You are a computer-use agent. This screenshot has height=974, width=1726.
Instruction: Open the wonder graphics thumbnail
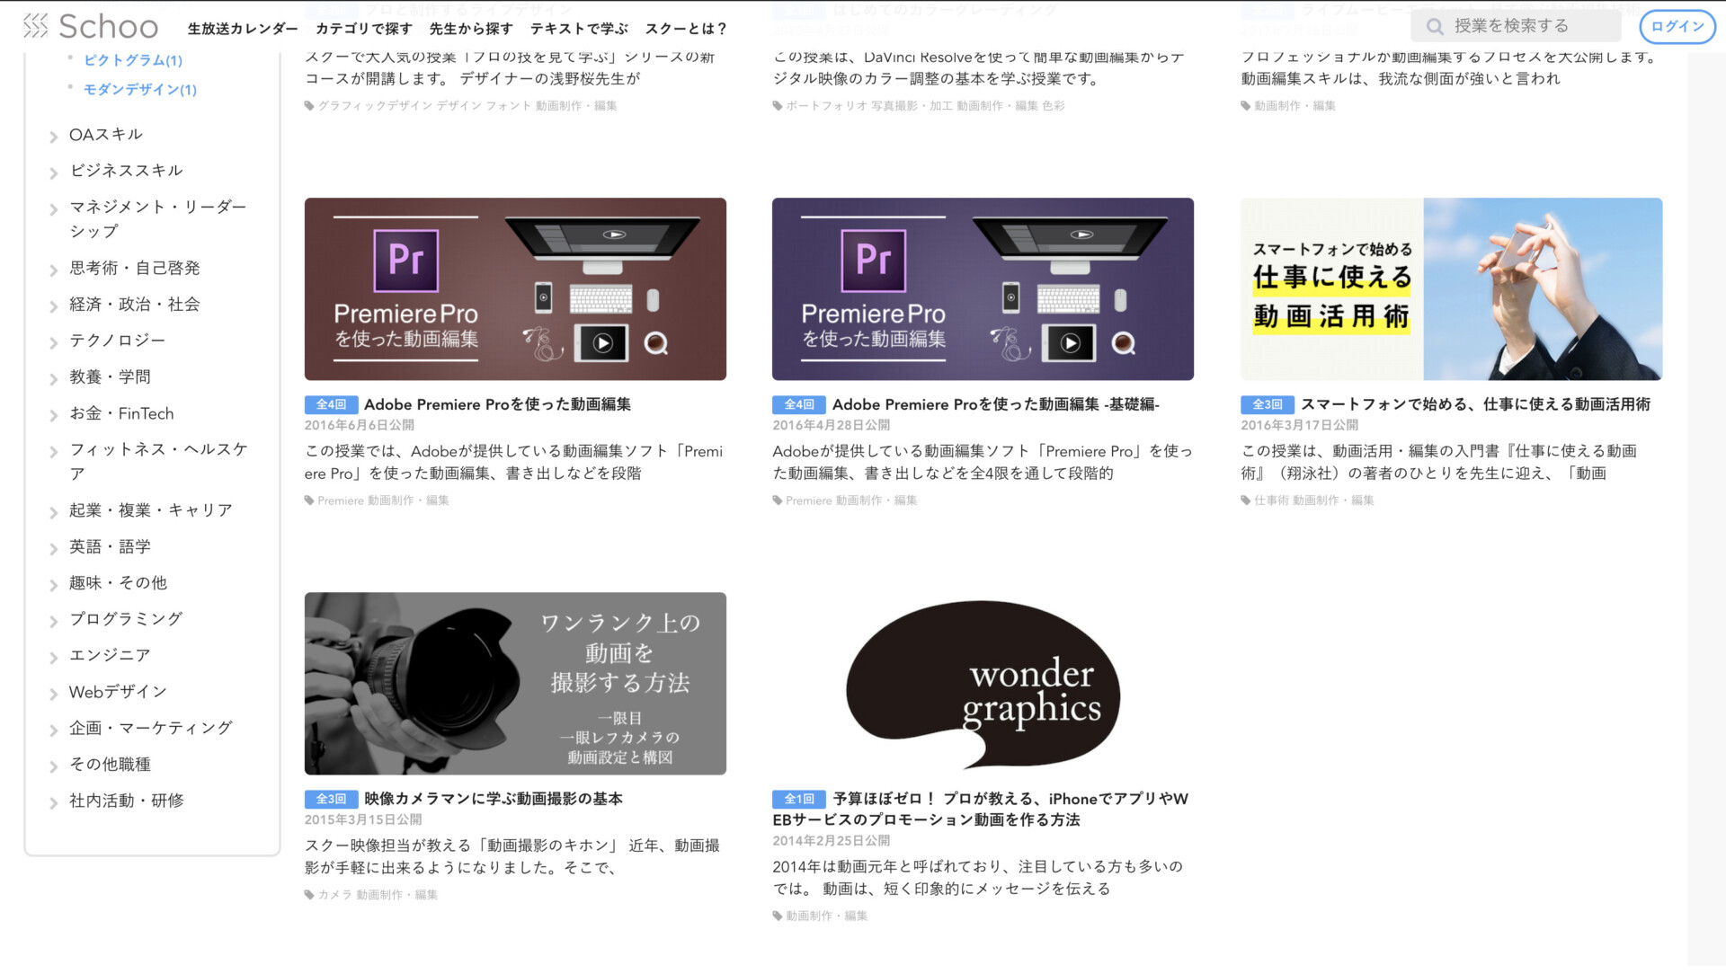pos(983,684)
